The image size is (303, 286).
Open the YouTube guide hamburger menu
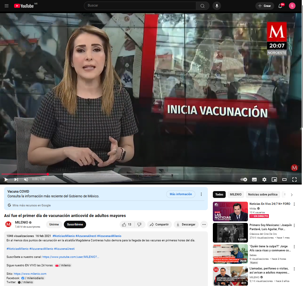[x=7, y=6]
